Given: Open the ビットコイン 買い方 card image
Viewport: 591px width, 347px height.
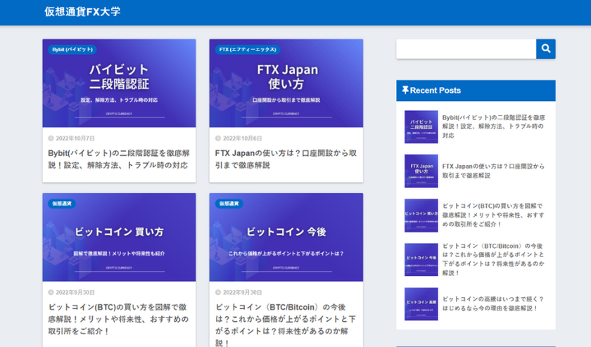Looking at the screenshot, I should coord(119,237).
